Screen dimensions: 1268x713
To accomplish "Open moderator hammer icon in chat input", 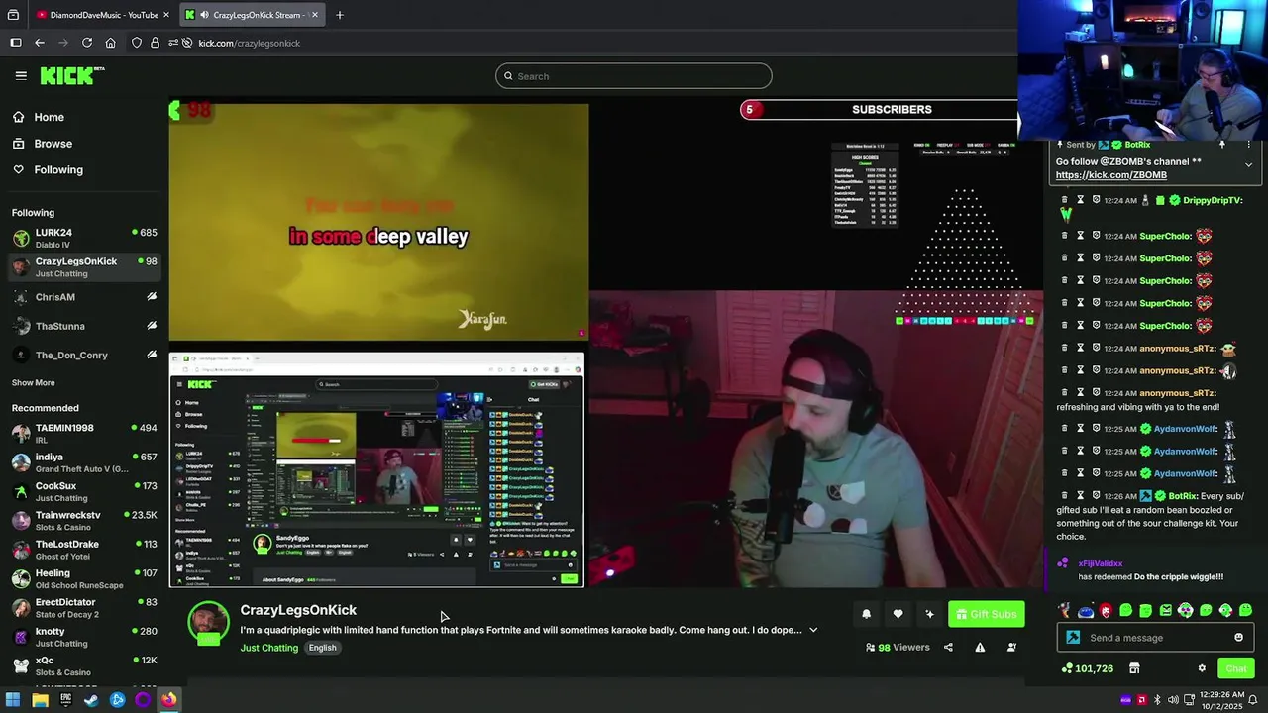I will pyautogui.click(x=1073, y=638).
